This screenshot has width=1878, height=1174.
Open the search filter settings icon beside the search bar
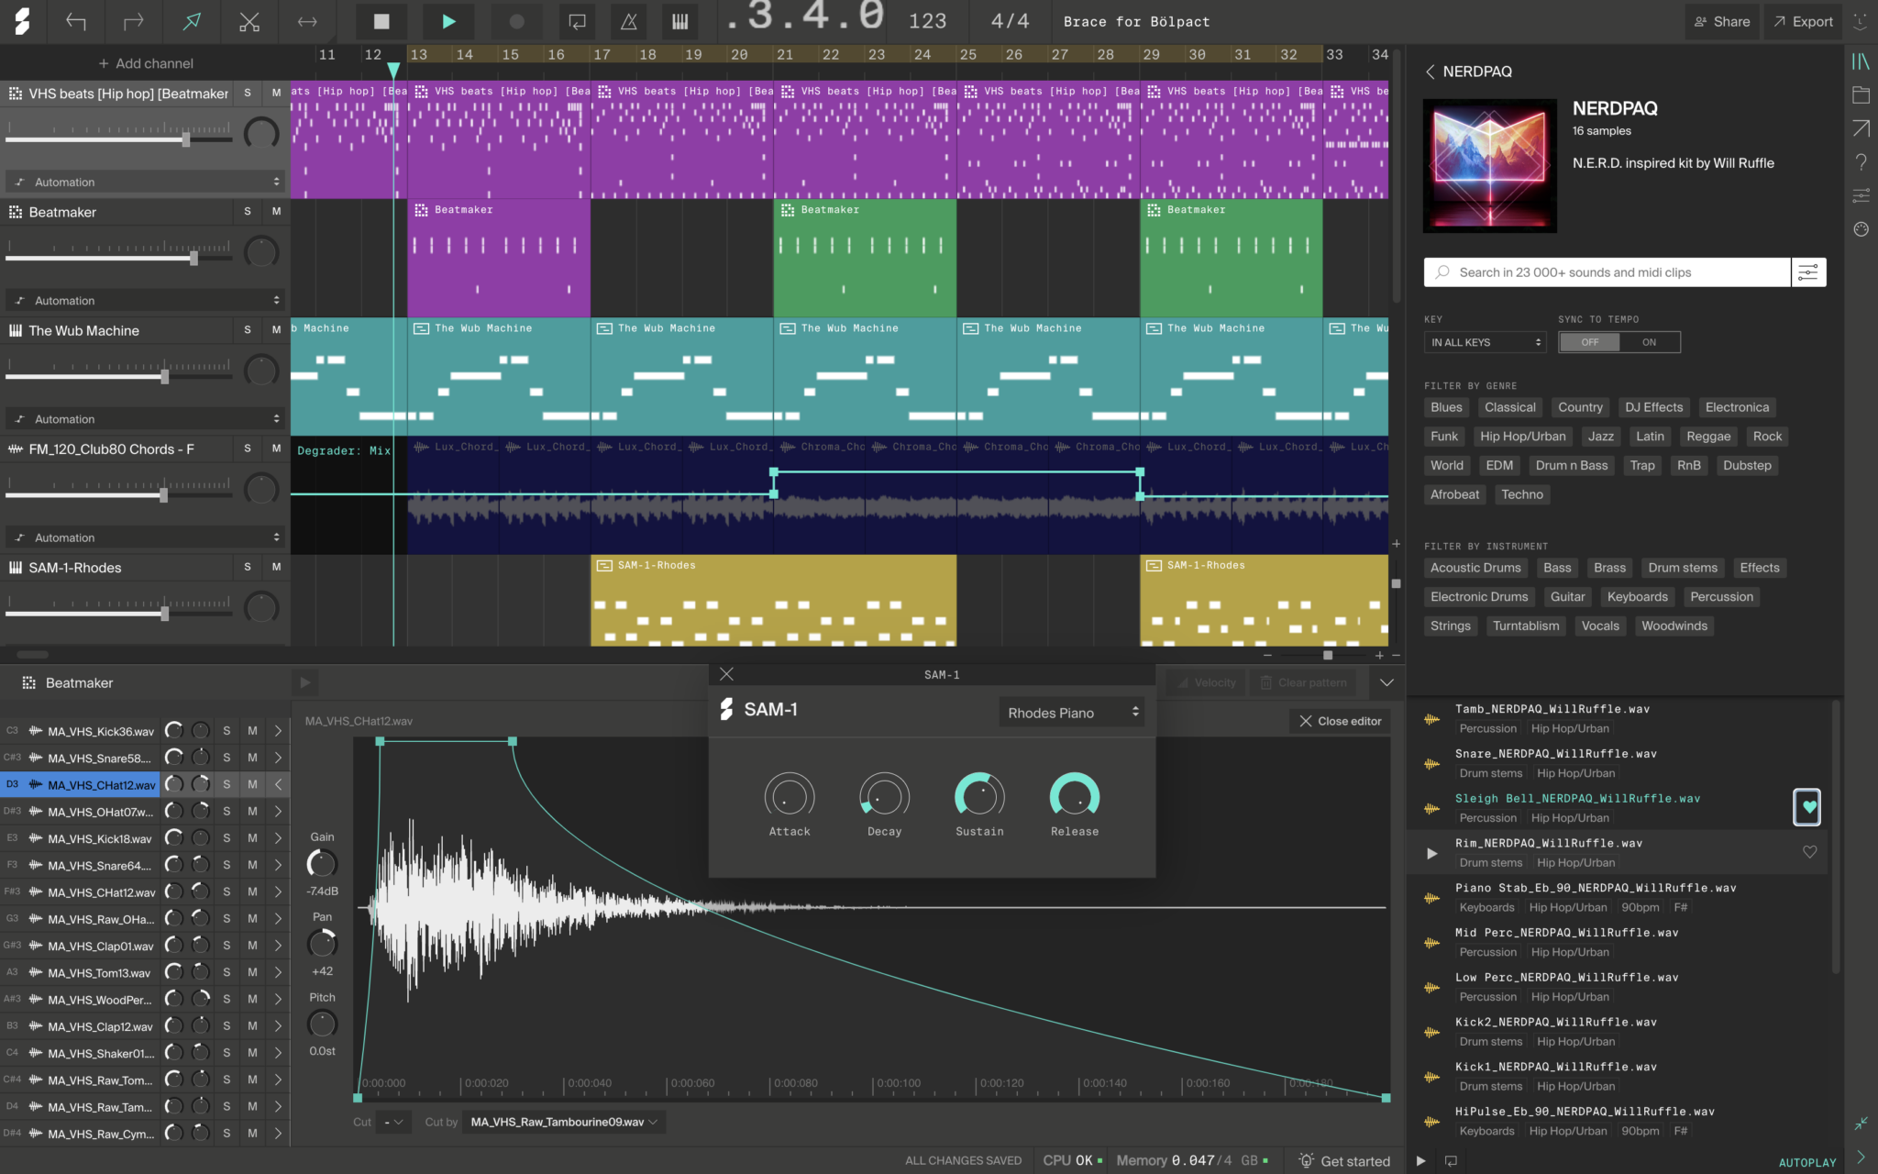pos(1808,271)
